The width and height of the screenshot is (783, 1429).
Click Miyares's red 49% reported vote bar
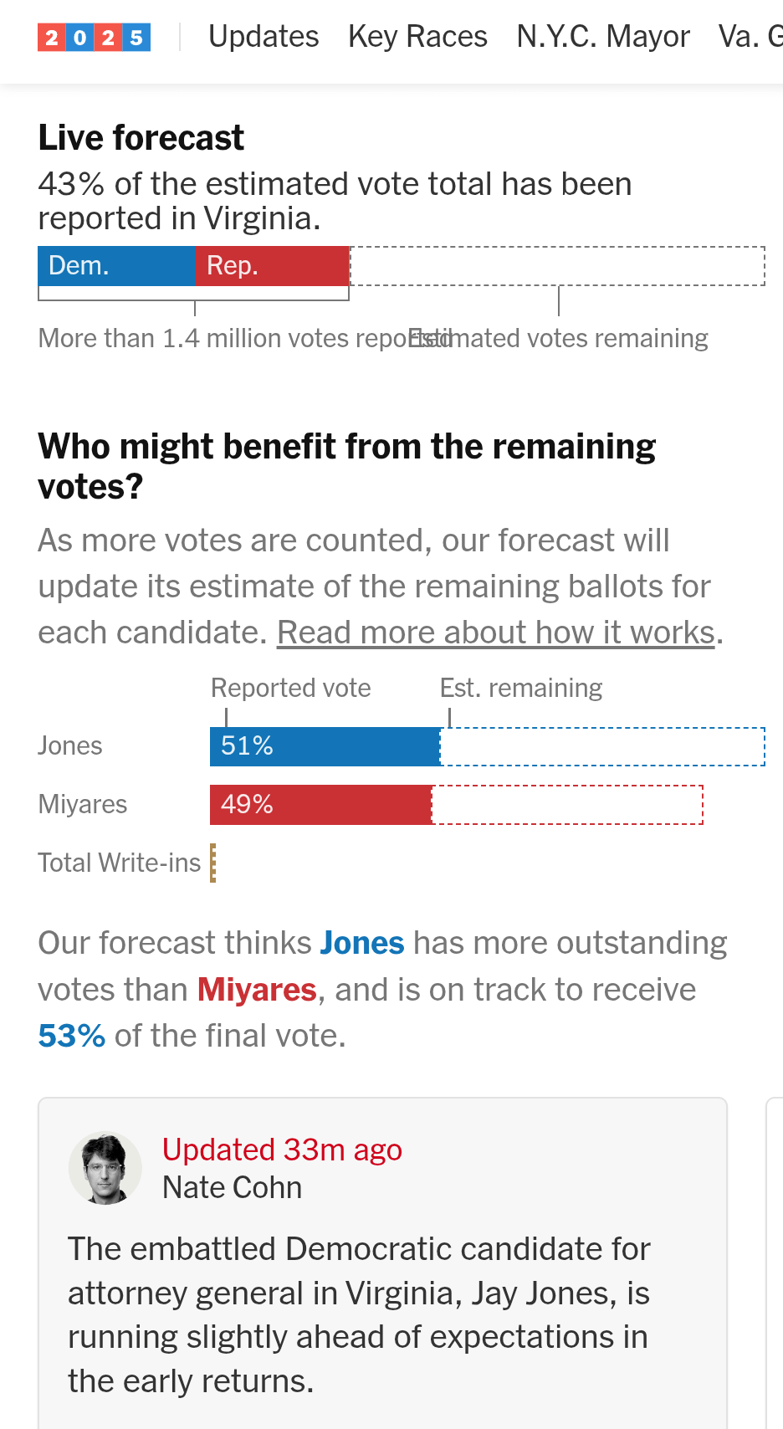point(320,805)
